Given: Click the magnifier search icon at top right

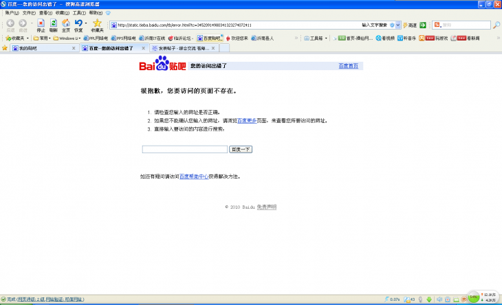Looking at the screenshot, I should (496, 25).
